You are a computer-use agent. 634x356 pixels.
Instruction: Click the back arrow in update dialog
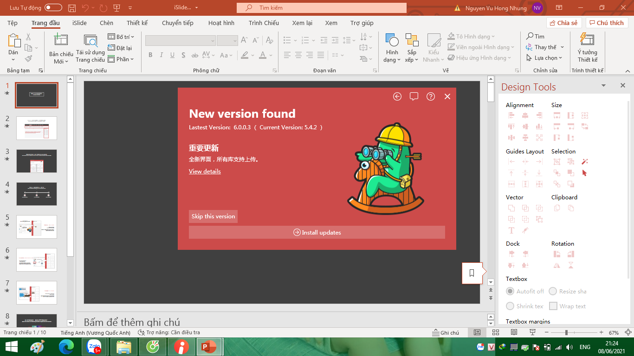[397, 96]
